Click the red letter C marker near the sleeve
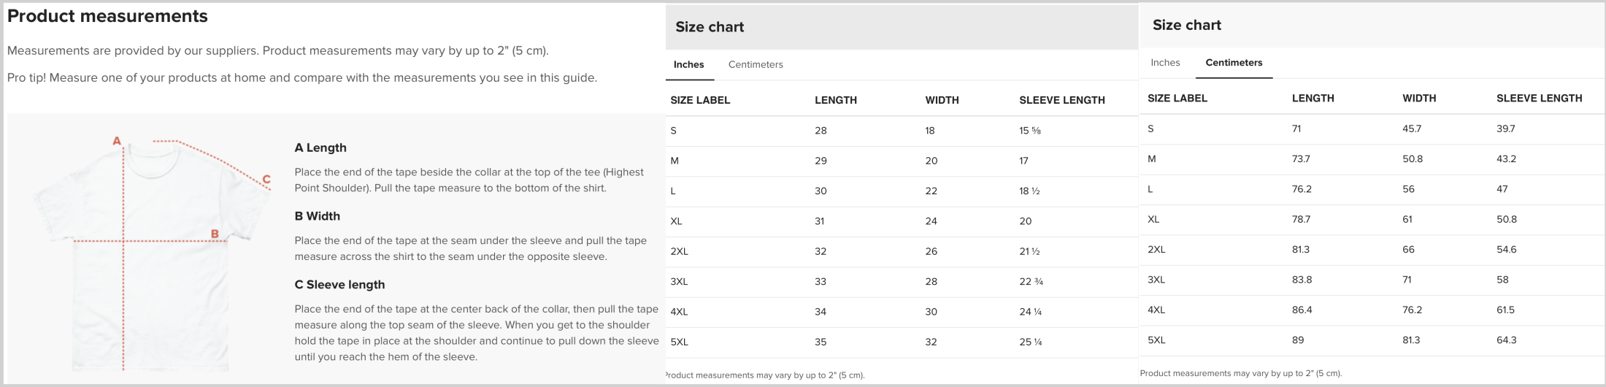This screenshot has height=387, width=1606. pyautogui.click(x=266, y=179)
